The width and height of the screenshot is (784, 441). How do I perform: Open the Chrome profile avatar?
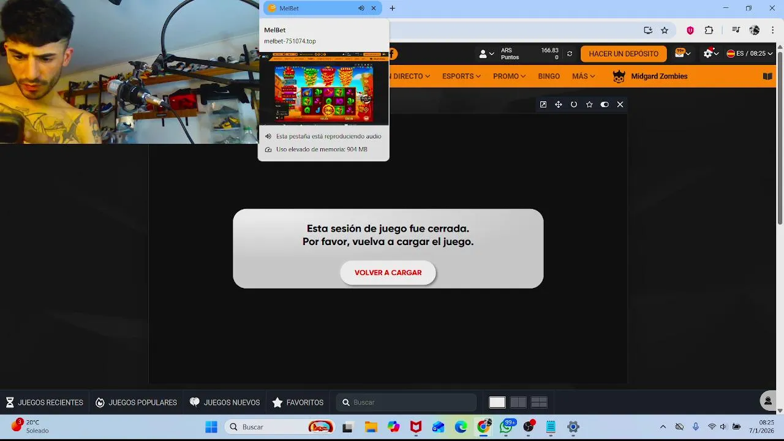click(x=755, y=30)
